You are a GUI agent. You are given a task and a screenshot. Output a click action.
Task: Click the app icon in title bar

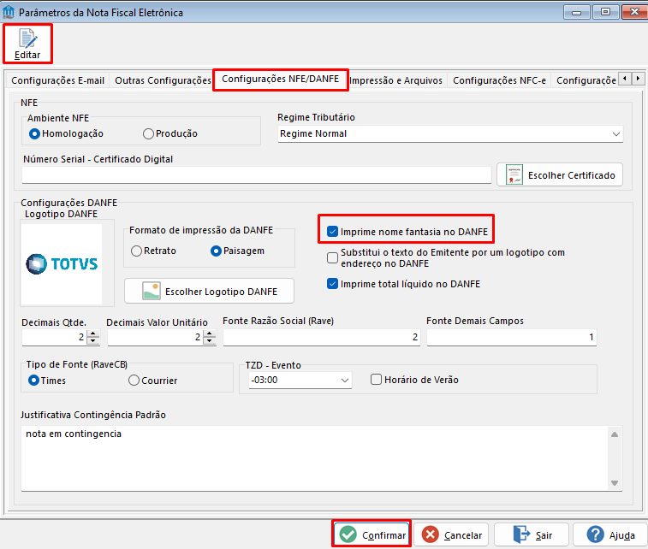[x=9, y=12]
